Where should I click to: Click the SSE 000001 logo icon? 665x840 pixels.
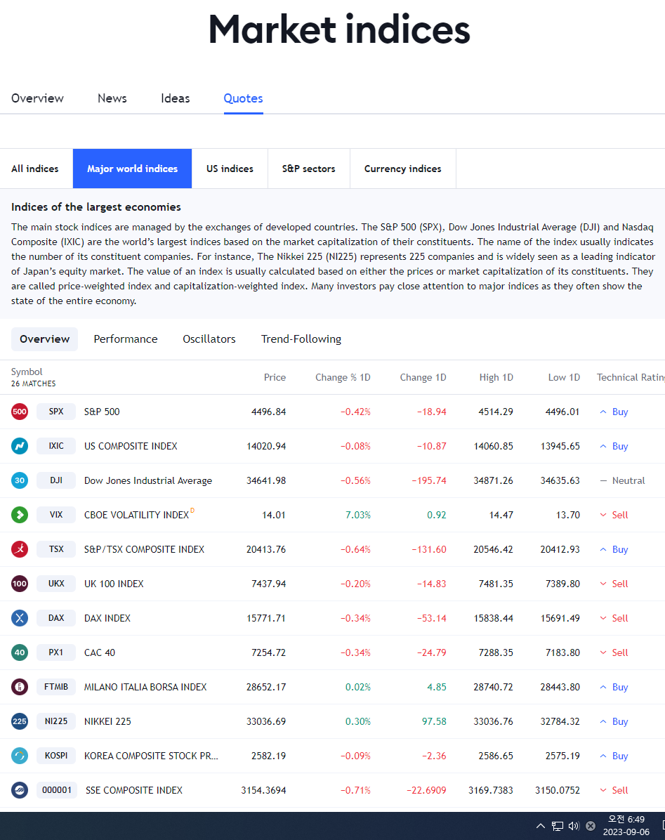(20, 790)
